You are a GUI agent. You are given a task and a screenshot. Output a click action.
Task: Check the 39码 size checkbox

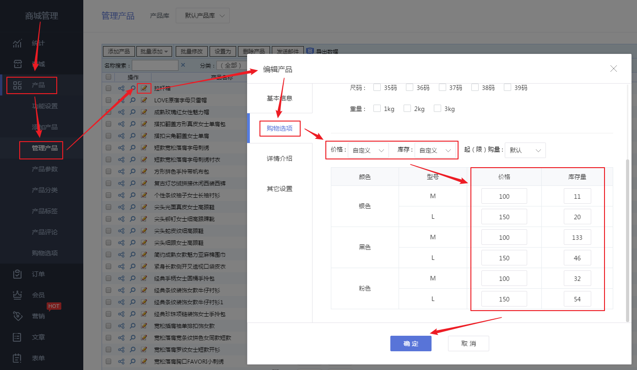[x=507, y=87]
